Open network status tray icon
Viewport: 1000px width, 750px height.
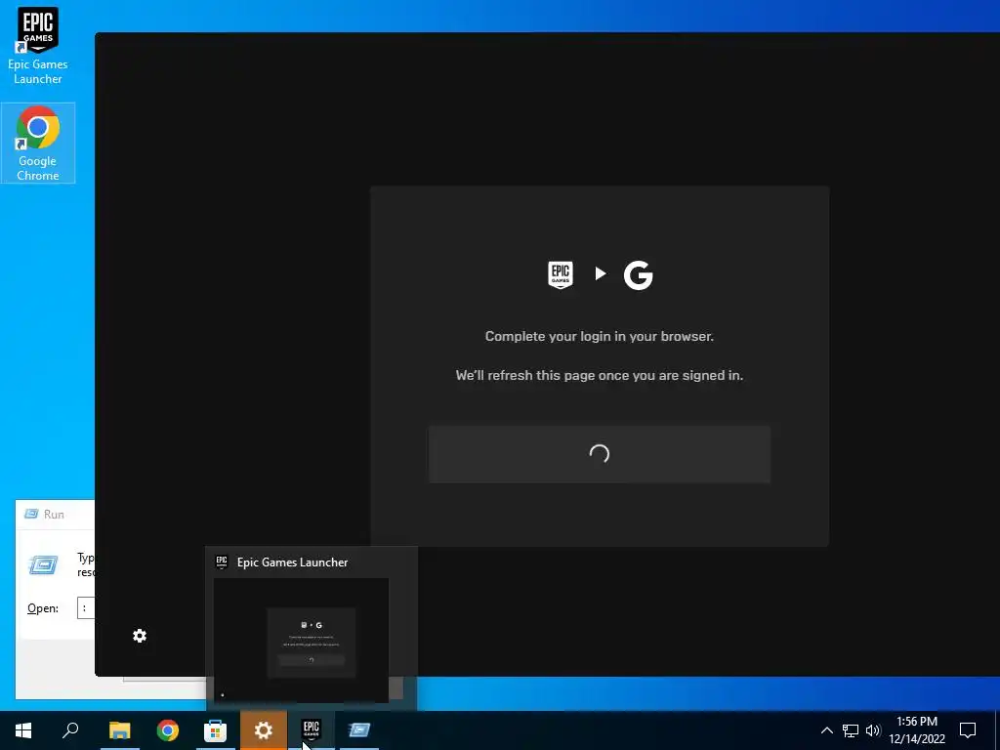[x=851, y=730]
